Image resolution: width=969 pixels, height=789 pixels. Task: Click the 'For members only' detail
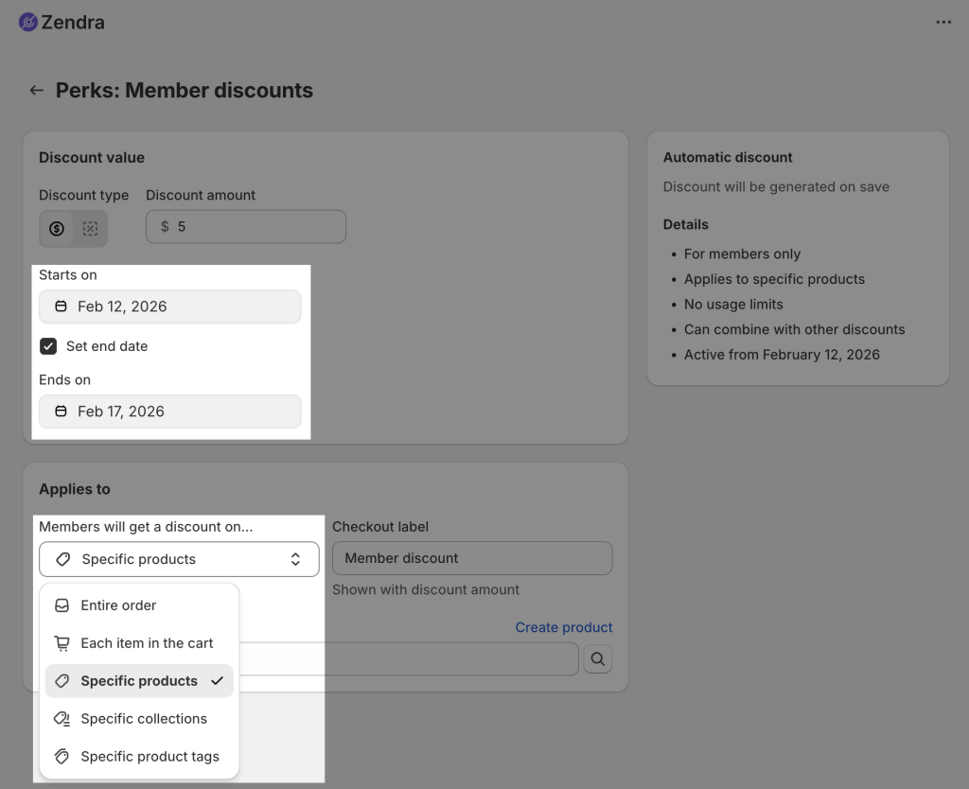coord(742,254)
